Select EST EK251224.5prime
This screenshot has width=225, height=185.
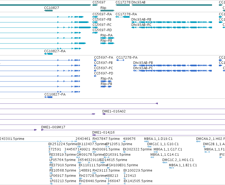click(x=63, y=144)
